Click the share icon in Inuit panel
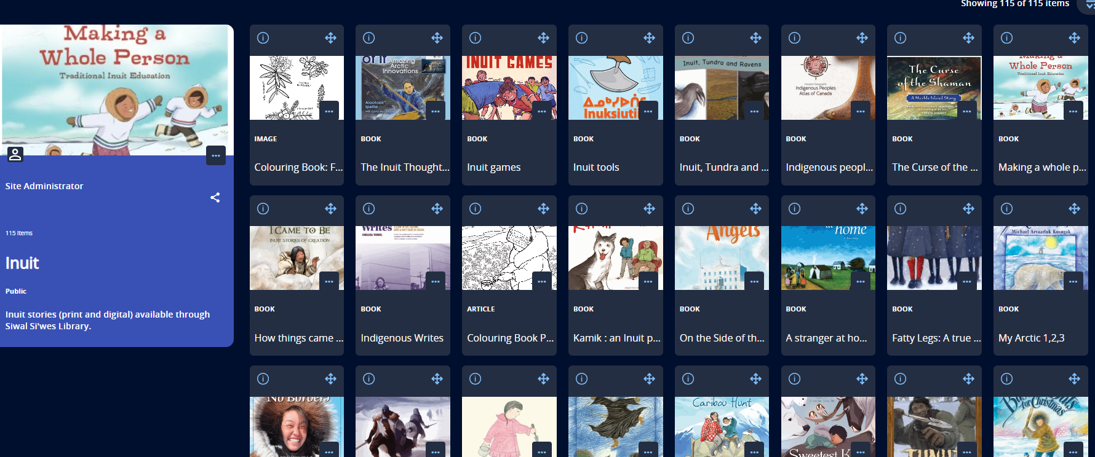This screenshot has width=1095, height=457. click(x=215, y=198)
